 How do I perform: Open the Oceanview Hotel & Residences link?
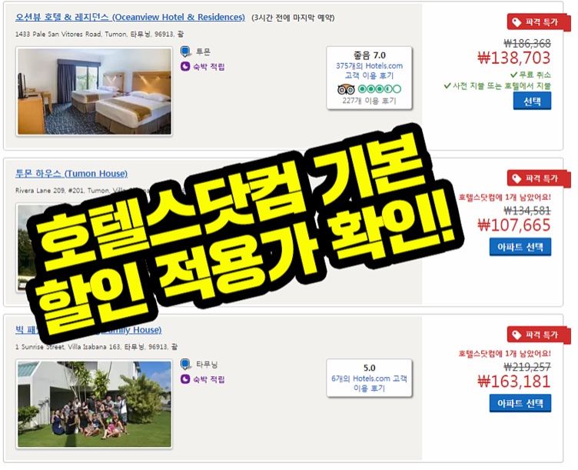click(x=130, y=17)
